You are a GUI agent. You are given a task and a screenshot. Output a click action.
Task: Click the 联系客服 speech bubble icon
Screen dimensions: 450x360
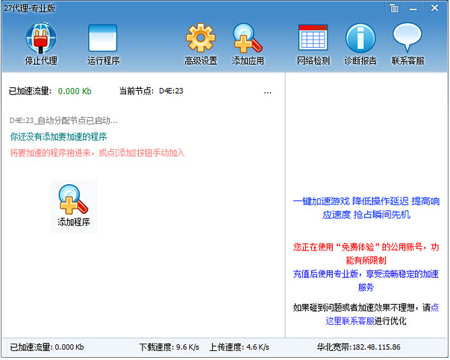(x=407, y=38)
